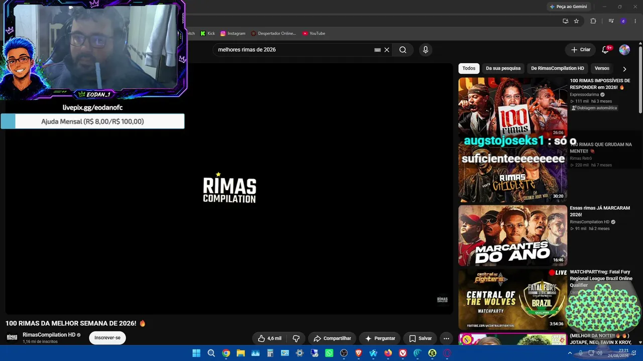This screenshot has width=643, height=361.
Task: Open the Expressodarima channel name
Action: point(584,94)
